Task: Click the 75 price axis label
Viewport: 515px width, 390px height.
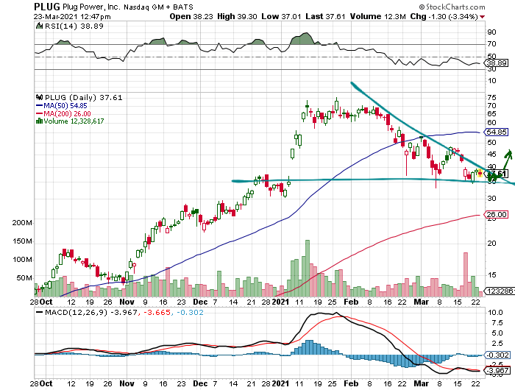Action: pos(492,98)
